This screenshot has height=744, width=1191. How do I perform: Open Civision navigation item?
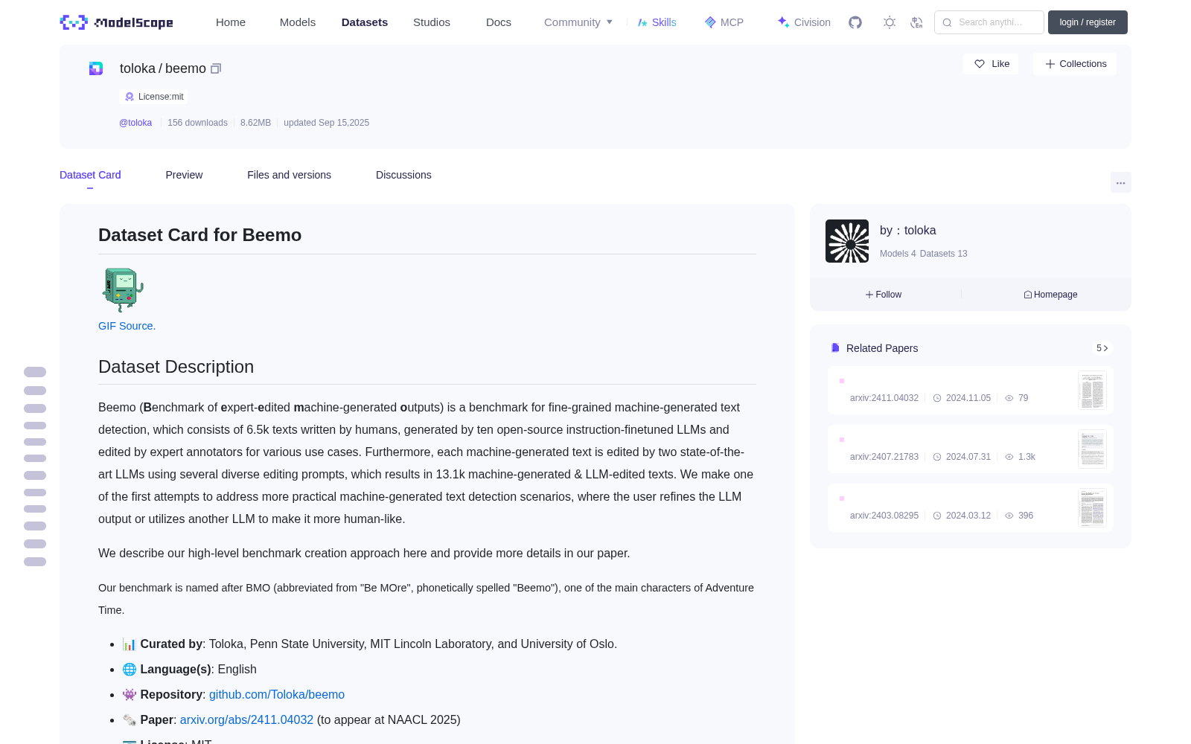pos(804,22)
